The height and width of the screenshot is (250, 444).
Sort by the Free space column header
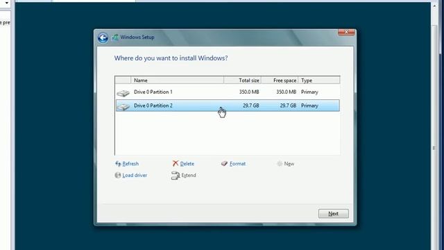[280, 81]
